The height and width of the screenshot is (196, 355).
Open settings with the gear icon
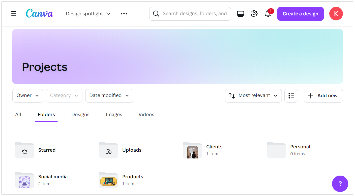(254, 14)
